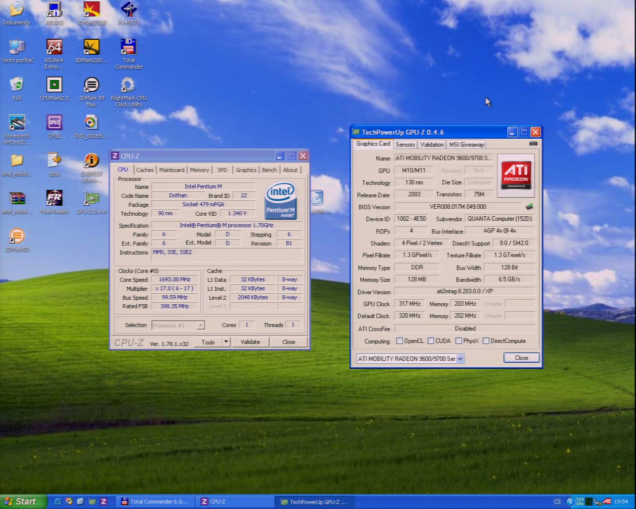Image resolution: width=636 pixels, height=509 pixels.
Task: Click the GPU-Z screenshot camera icon
Action: 533,144
